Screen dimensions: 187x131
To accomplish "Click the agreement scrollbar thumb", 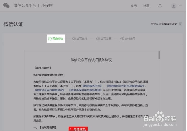I will tap(159, 55).
